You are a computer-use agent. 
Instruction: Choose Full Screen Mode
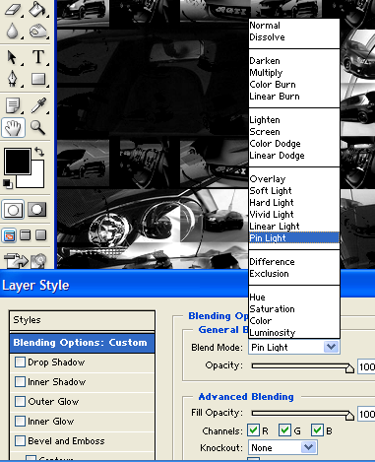tap(40, 235)
